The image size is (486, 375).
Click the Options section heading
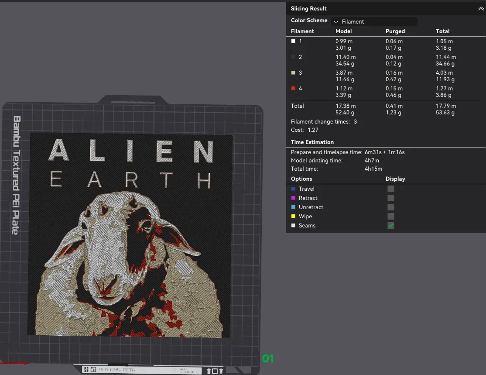click(301, 179)
